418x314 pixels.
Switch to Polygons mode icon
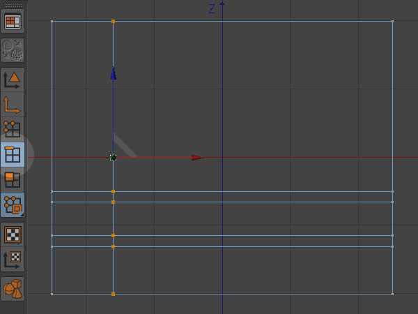pos(13,180)
